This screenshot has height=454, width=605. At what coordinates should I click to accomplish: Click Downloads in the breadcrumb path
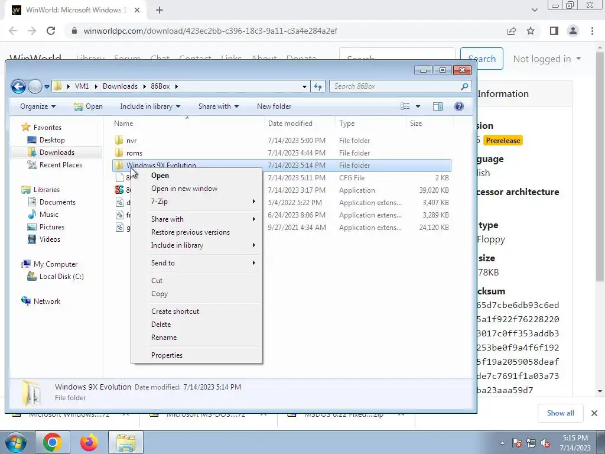tap(120, 86)
